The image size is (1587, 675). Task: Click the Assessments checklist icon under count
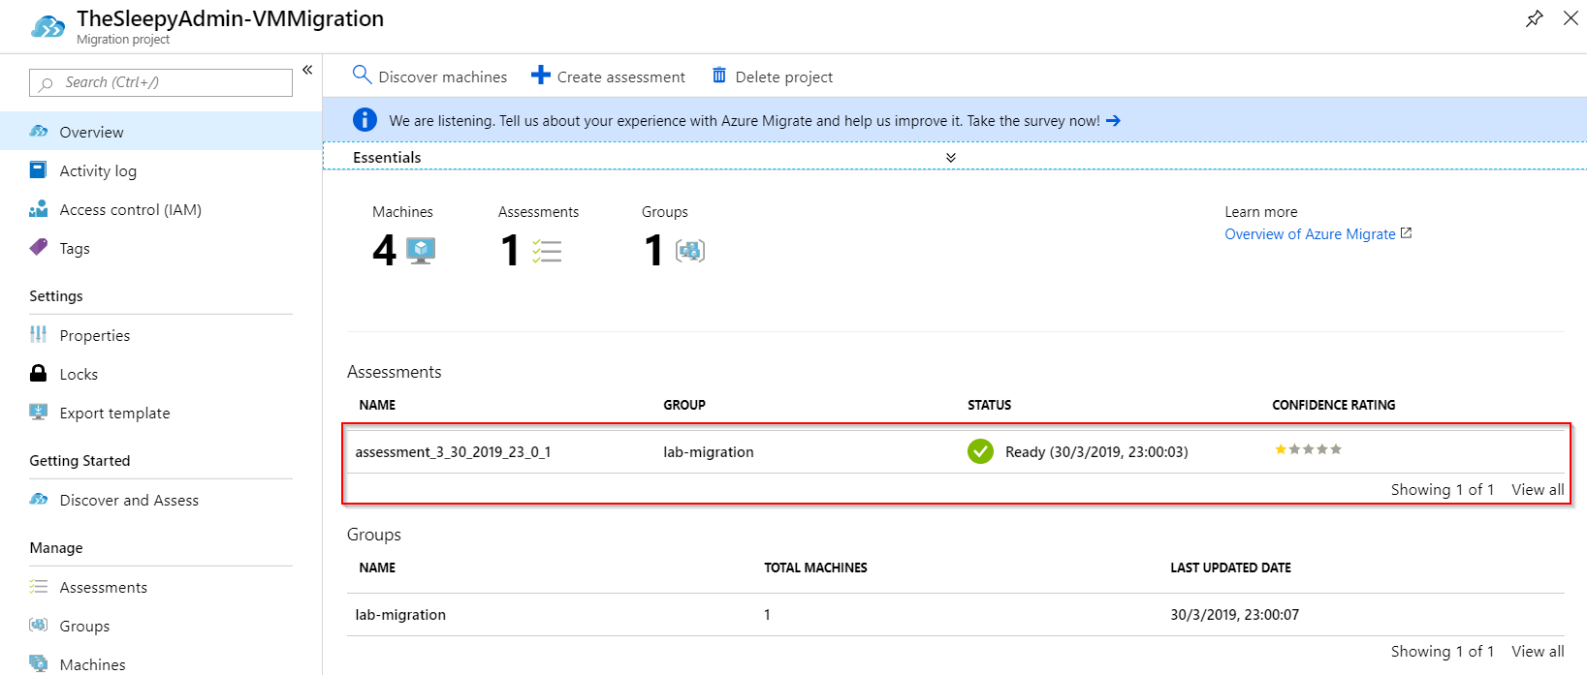(547, 252)
